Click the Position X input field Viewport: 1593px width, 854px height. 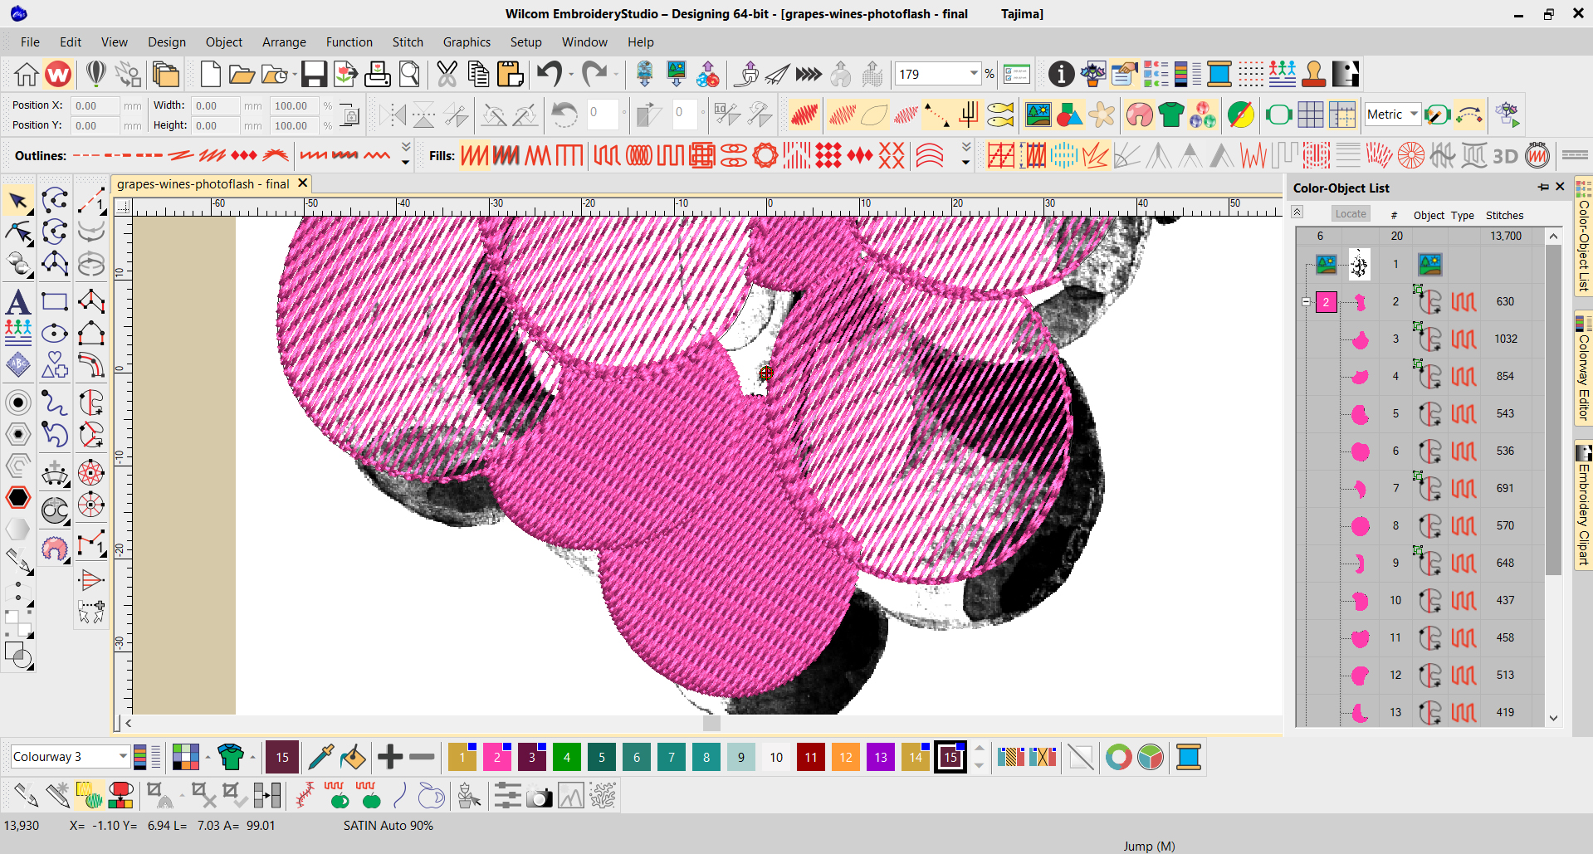[x=95, y=105]
